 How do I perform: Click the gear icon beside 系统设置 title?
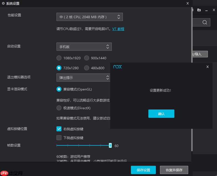[x=3, y=3]
